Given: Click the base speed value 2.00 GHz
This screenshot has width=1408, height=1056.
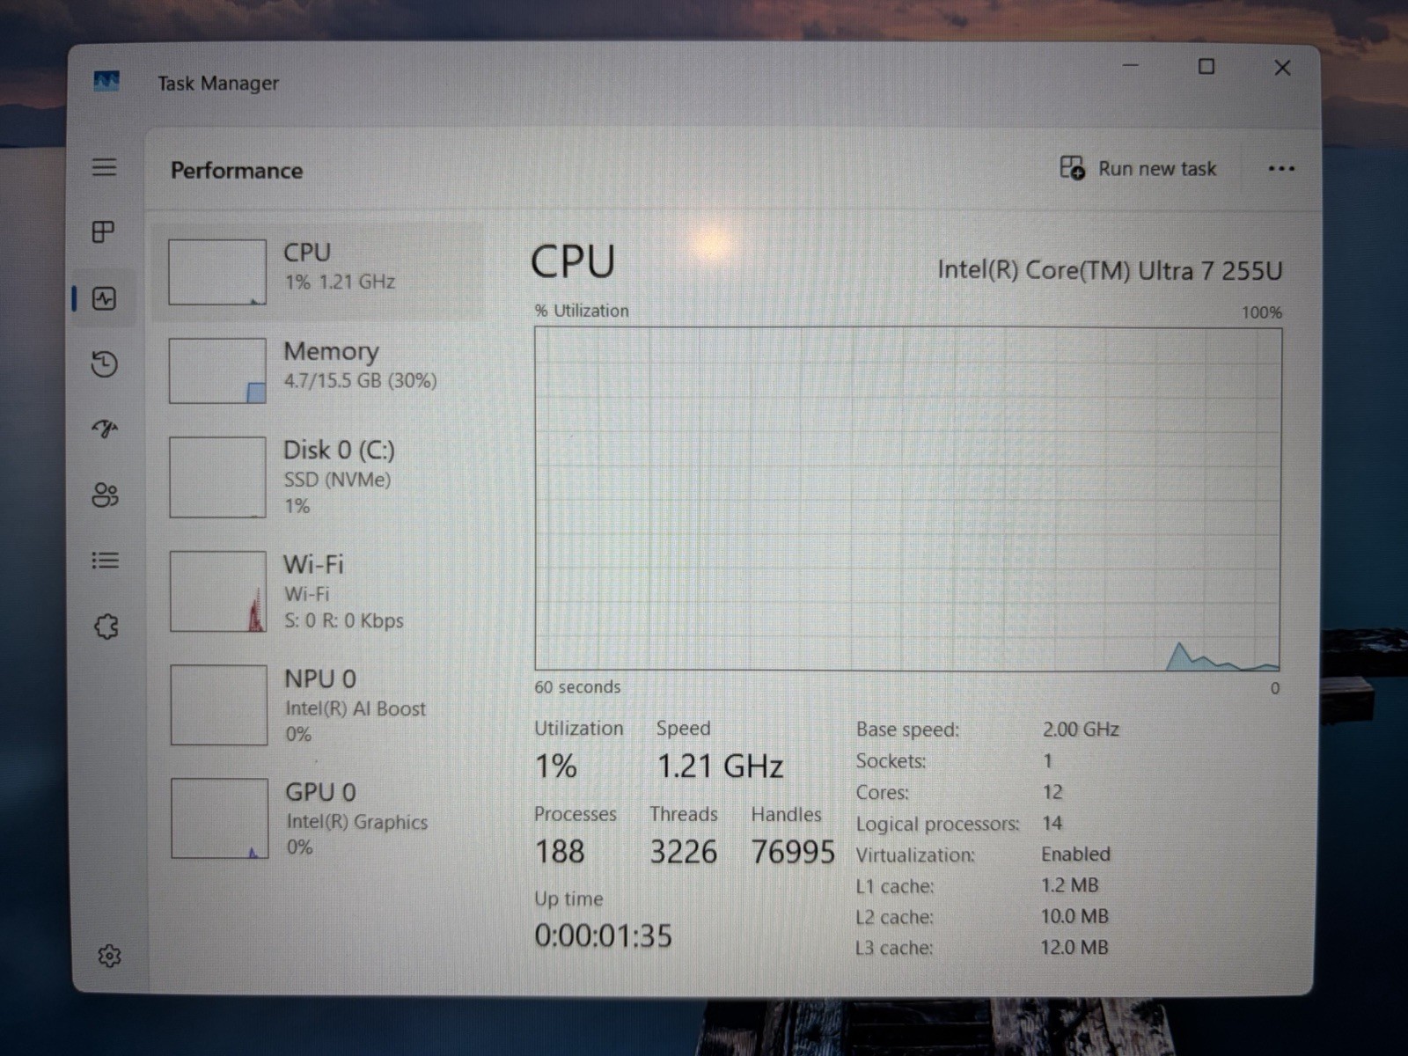Looking at the screenshot, I should [1081, 730].
